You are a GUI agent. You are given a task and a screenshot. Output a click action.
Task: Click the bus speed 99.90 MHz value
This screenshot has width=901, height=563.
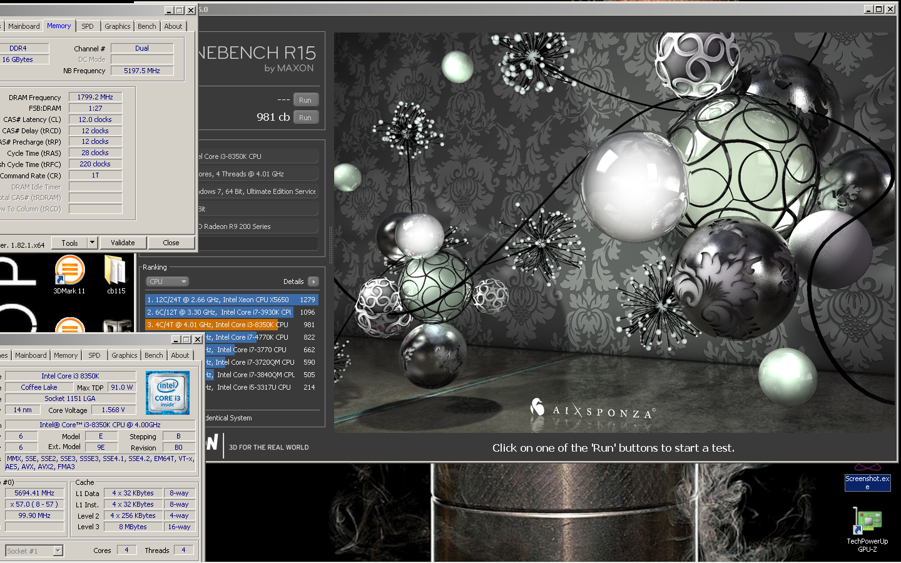34,515
